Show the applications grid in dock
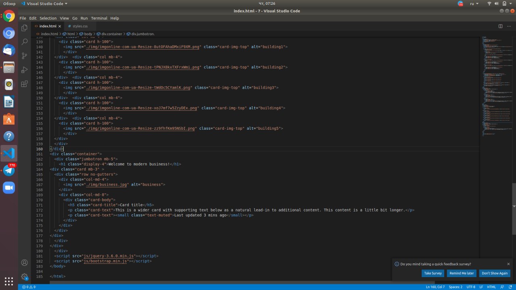 (x=9, y=281)
